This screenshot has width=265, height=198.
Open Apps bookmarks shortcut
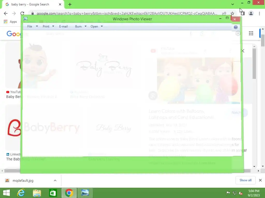coord(10,22)
